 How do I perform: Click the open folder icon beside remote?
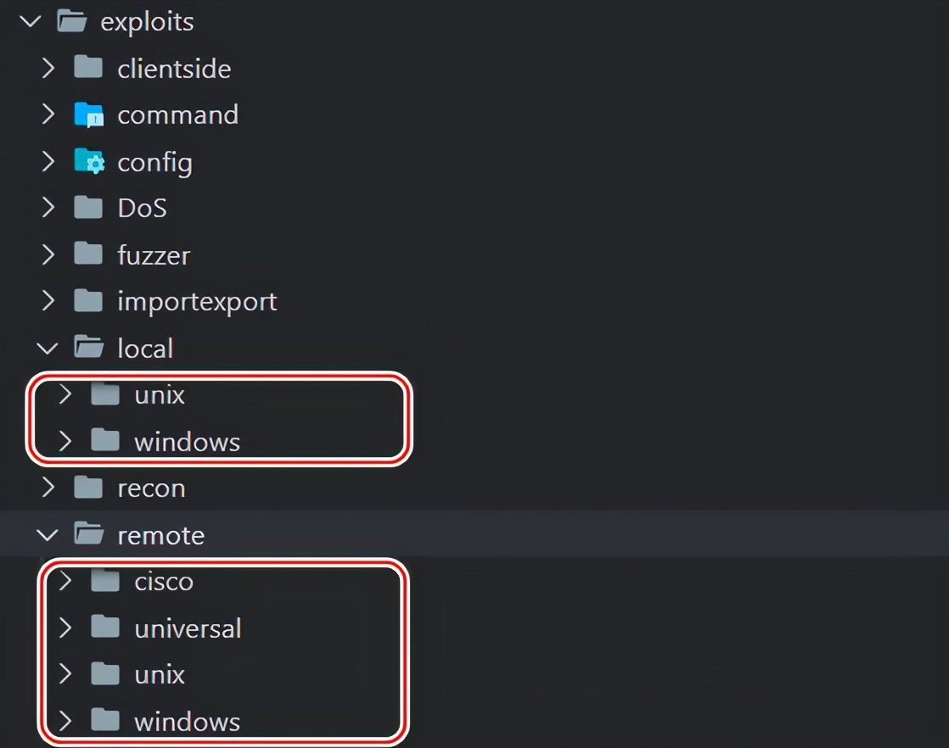pos(88,534)
